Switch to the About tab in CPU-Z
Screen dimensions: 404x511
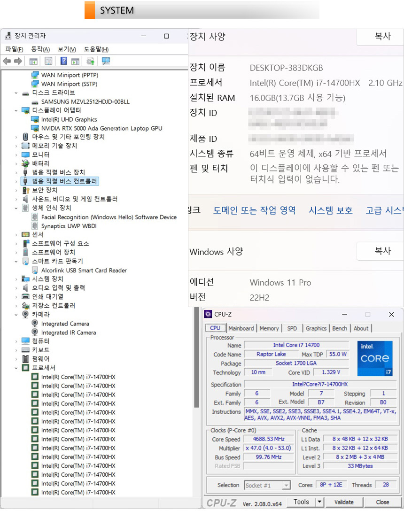361,328
